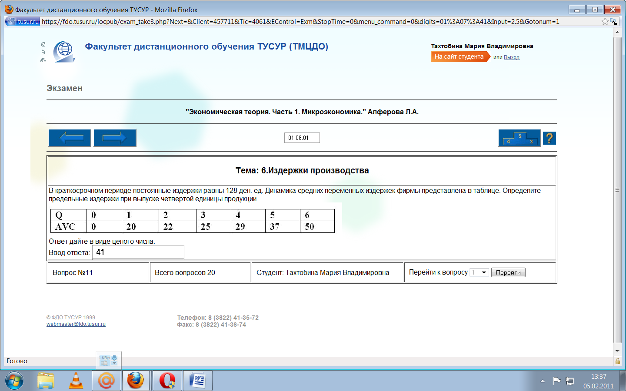Bookmark page with star icon
The image size is (626, 391).
605,21
